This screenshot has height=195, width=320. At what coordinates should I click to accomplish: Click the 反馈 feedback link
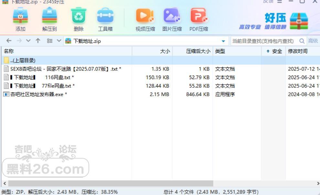pyautogui.click(x=268, y=1)
